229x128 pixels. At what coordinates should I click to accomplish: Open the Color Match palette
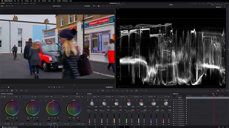(x=7, y=91)
